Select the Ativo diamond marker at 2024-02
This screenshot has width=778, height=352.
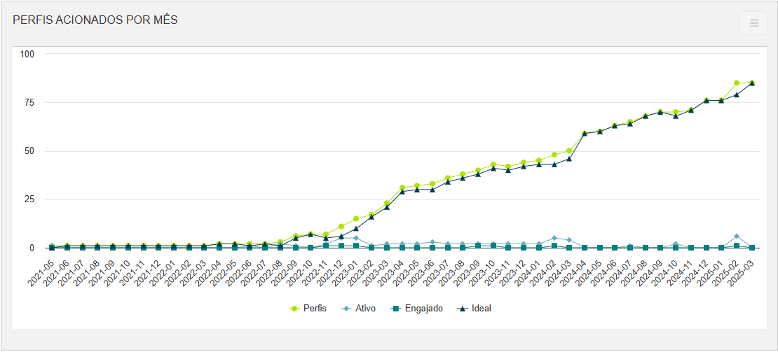pyautogui.click(x=554, y=238)
